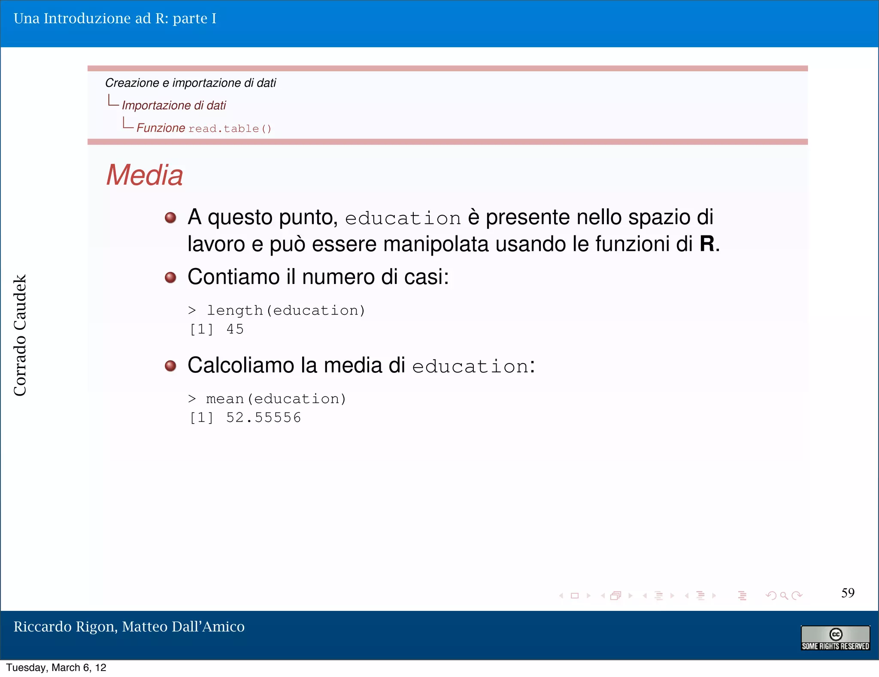Image resolution: width=879 pixels, height=677 pixels.
Task: Jump to previous frame arrow
Action: 603,595
